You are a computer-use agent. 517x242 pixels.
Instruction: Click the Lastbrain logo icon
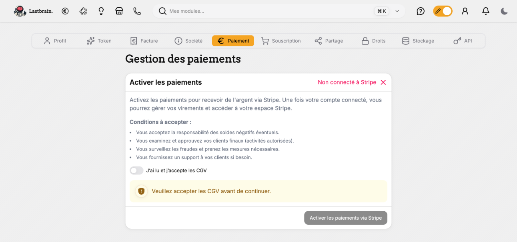pyautogui.click(x=20, y=11)
